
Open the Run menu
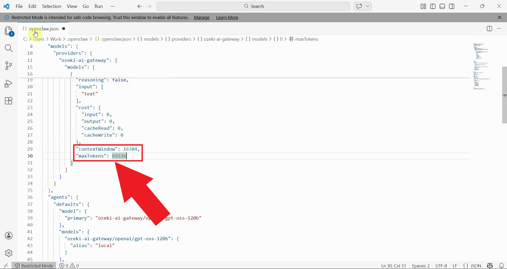(x=98, y=6)
